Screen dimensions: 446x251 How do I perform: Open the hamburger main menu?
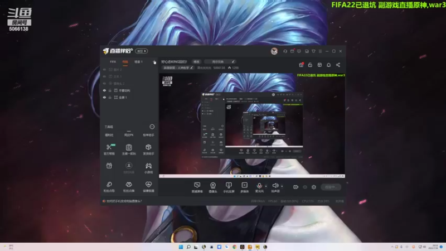(x=320, y=51)
